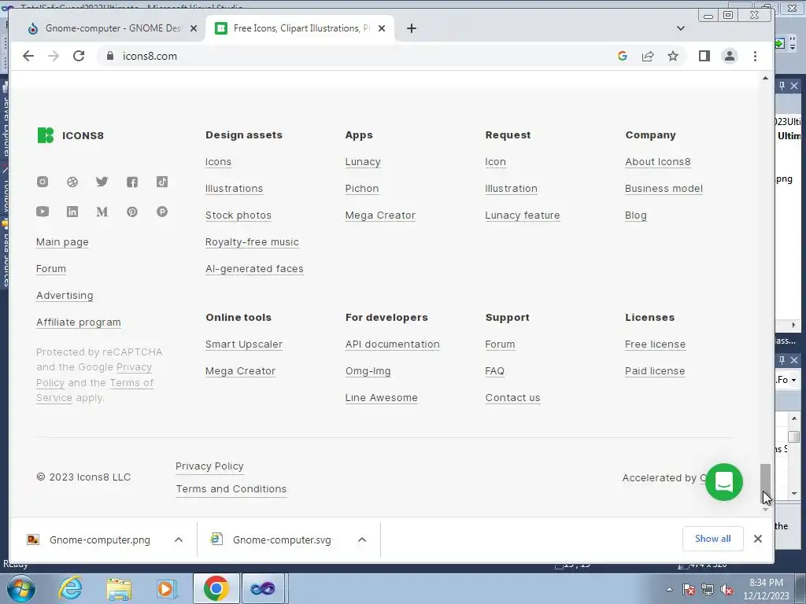Launch Internet Explorer from taskbar

70,588
